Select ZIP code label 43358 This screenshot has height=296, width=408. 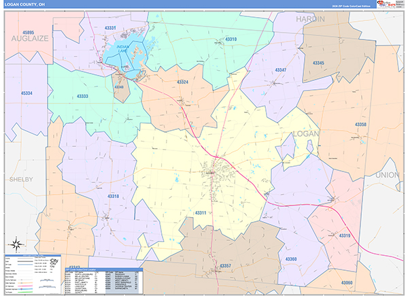pos(360,125)
